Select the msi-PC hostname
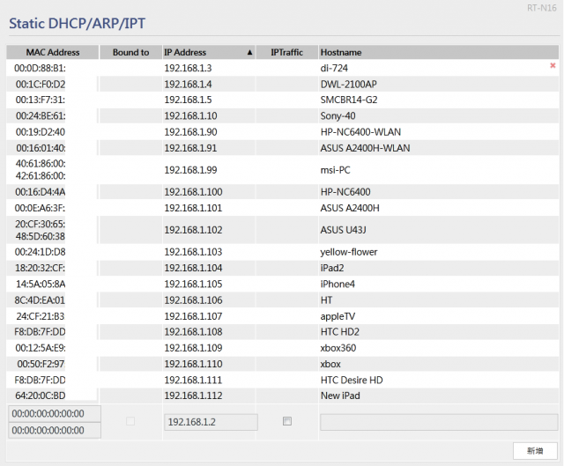 pyautogui.click(x=335, y=170)
